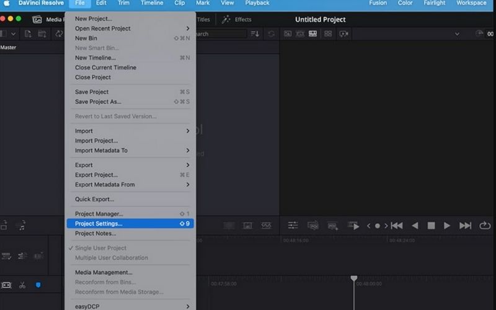496x310 pixels.
Task: Click the timeline options sliders icon
Action: tap(293, 226)
